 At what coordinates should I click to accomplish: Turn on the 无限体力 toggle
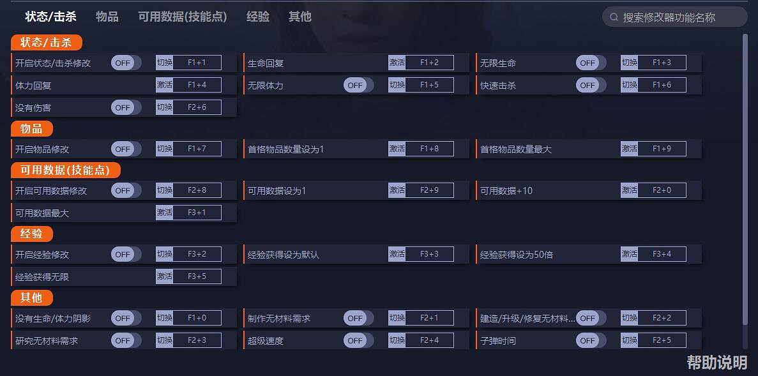coord(358,84)
